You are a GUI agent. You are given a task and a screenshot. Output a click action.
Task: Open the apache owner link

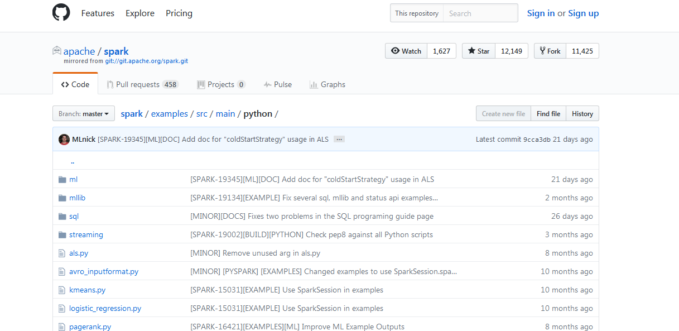click(79, 51)
